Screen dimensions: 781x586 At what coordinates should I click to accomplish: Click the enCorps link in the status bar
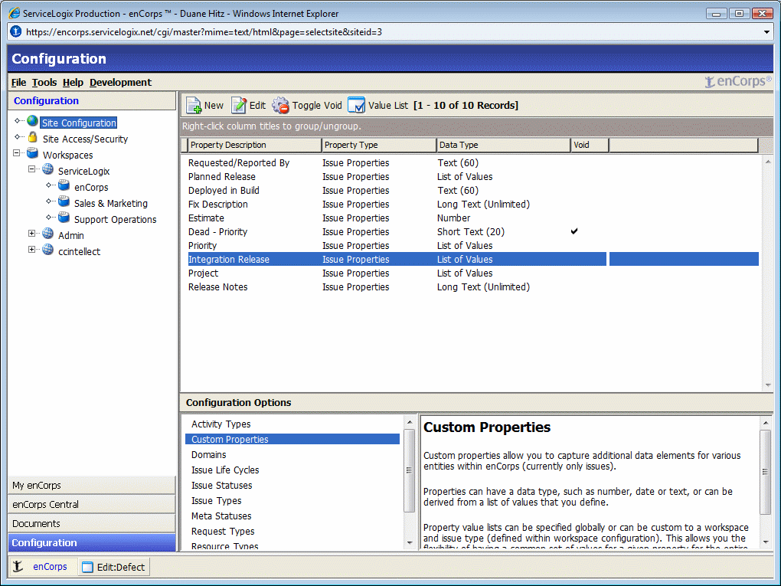coord(50,567)
